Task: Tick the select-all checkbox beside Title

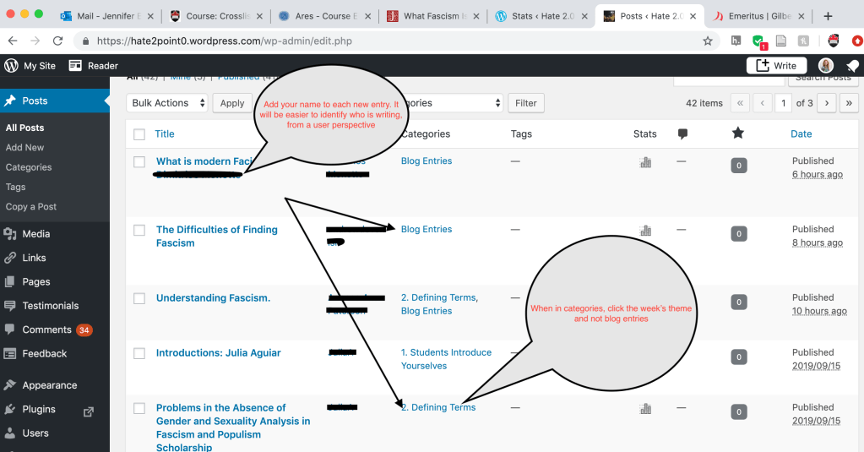Action: coord(139,133)
